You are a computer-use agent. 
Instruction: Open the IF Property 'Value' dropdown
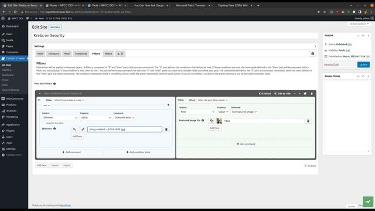pyautogui.click(x=96, y=118)
